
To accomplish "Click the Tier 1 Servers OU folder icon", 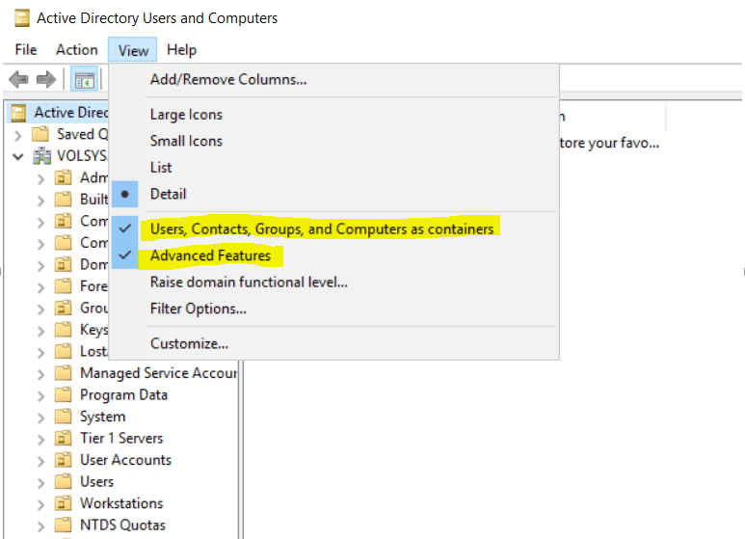I will pos(64,439).
